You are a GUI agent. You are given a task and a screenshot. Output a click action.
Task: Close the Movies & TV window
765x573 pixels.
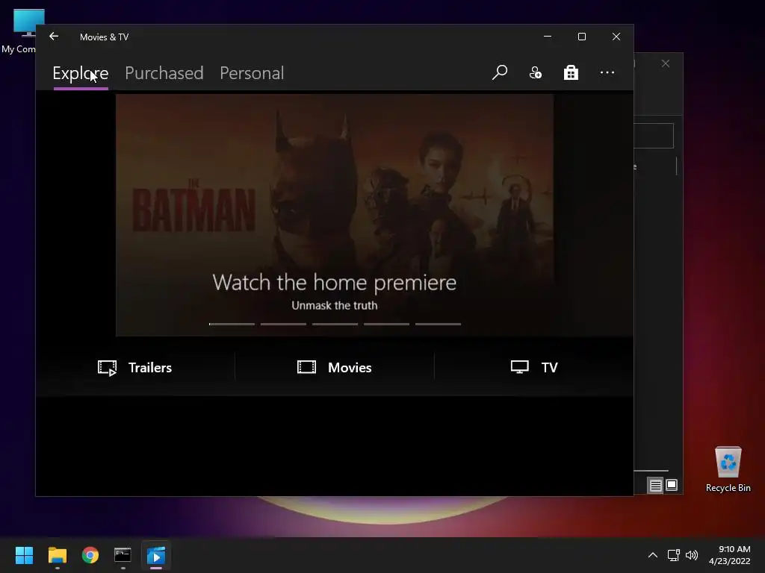(616, 37)
